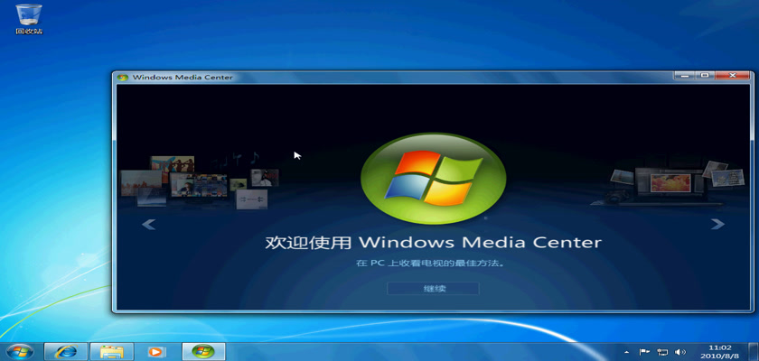This screenshot has height=361, width=759.
Task: Go to the previous welcome slide arrow
Action: (149, 224)
